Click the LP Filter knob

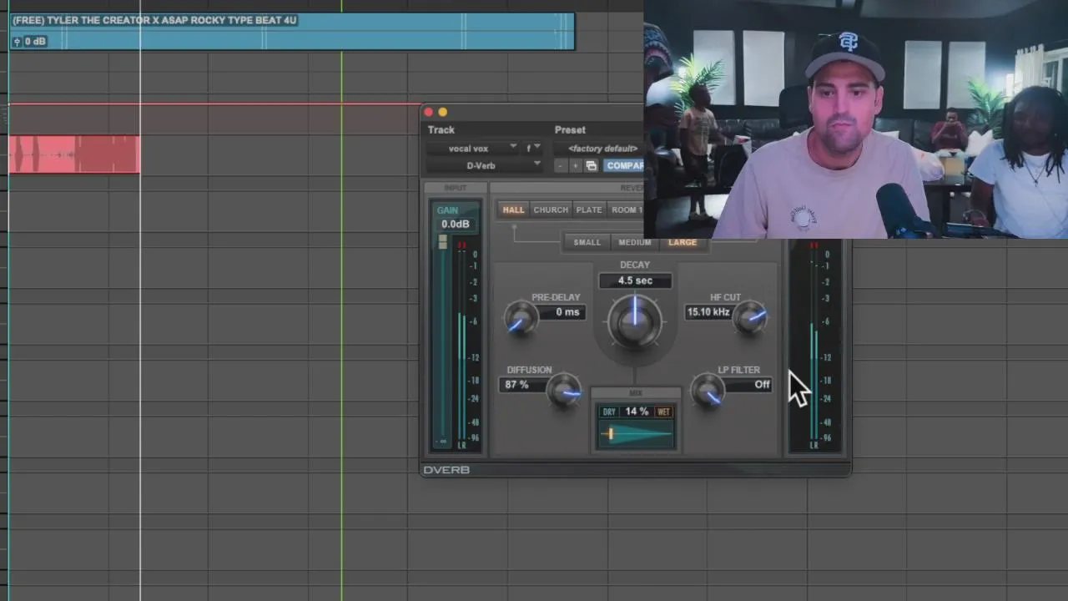708,391
